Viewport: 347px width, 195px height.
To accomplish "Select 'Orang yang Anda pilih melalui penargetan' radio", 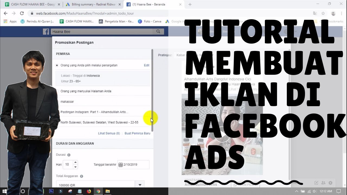I will (57, 65).
